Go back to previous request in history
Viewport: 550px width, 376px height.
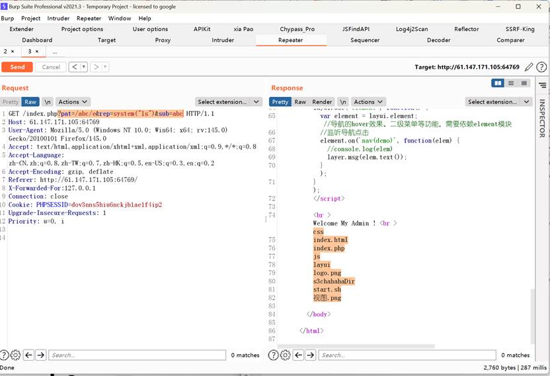click(75, 67)
